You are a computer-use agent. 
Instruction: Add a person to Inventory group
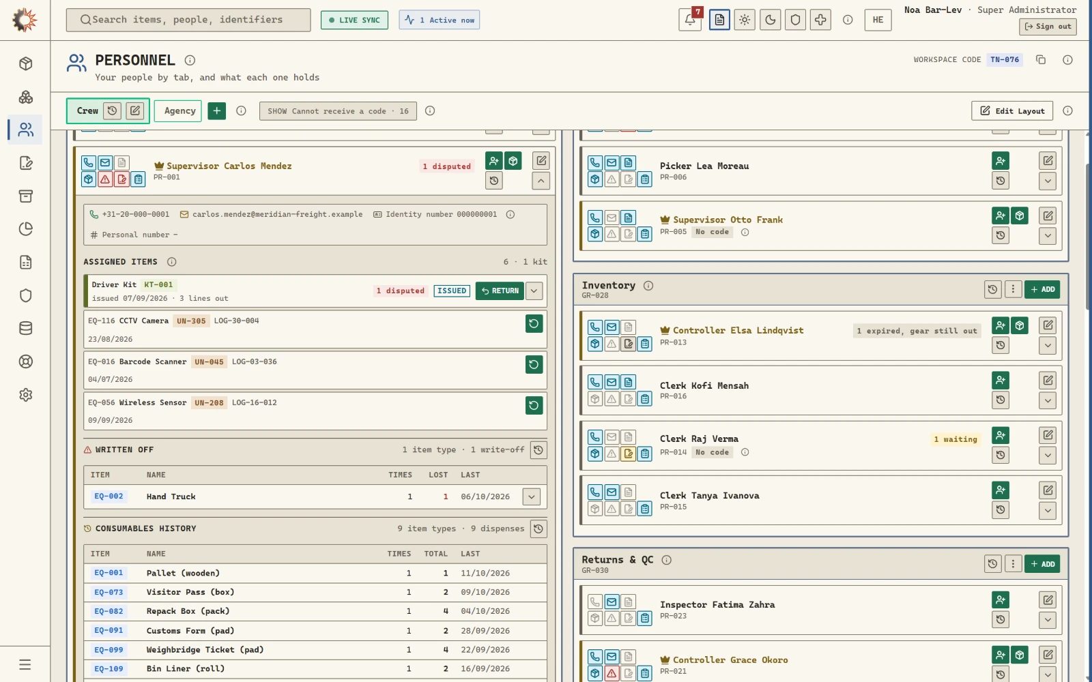1042,289
